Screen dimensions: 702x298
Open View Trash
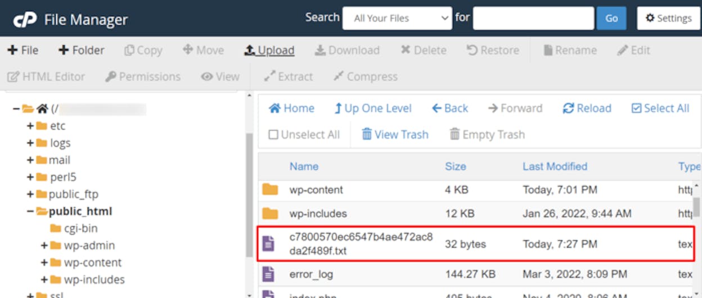(x=395, y=135)
